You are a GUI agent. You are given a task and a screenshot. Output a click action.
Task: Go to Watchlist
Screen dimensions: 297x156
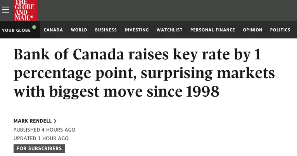coord(169,30)
